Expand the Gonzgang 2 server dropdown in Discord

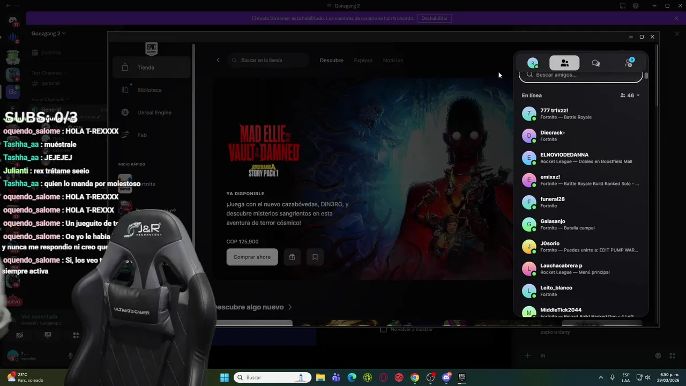[48, 33]
